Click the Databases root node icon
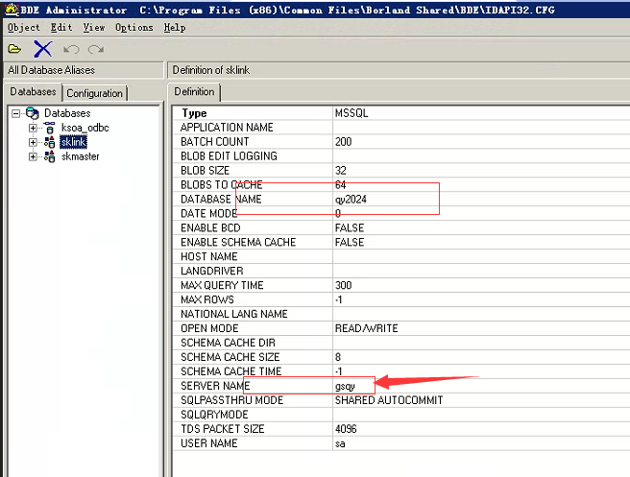The height and width of the screenshot is (477, 630). [34, 113]
